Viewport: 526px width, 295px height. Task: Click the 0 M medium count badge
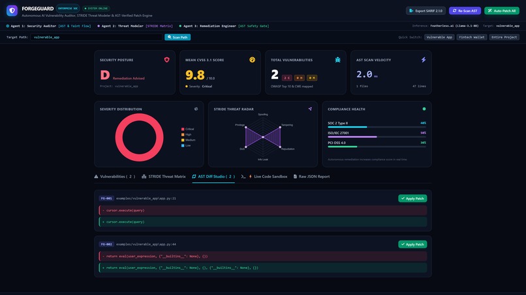pyautogui.click(x=312, y=77)
